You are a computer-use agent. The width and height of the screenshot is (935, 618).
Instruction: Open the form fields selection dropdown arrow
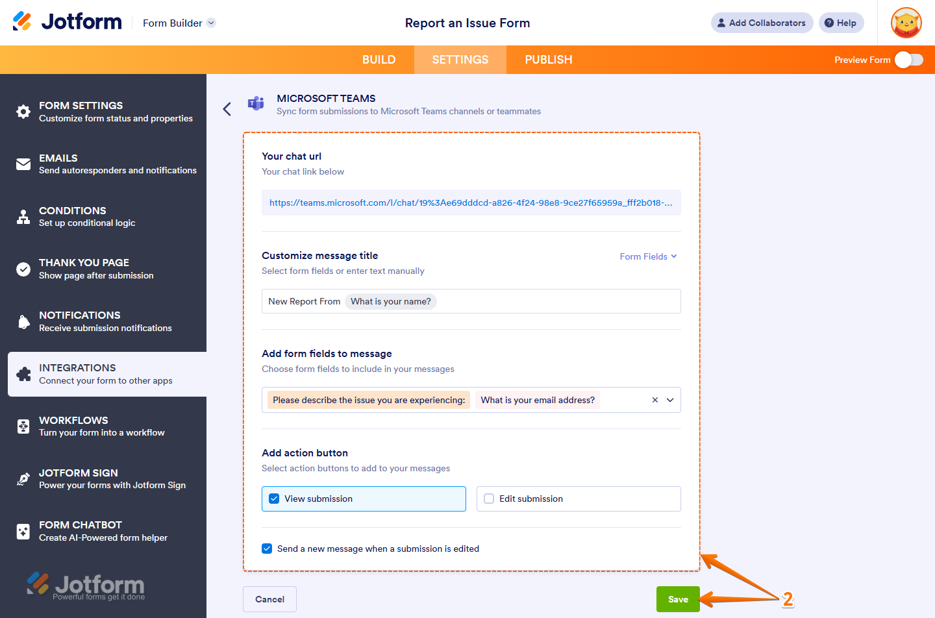point(670,400)
